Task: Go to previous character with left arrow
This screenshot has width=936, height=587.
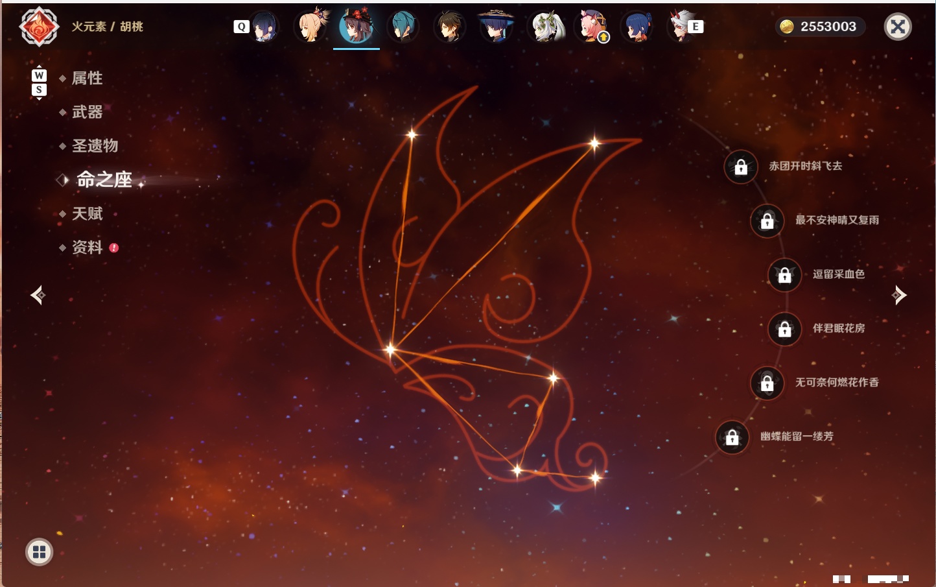Action: coord(38,295)
